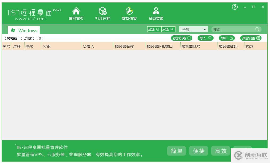Sort by the 服务器名称 column header

pyautogui.click(x=130, y=46)
